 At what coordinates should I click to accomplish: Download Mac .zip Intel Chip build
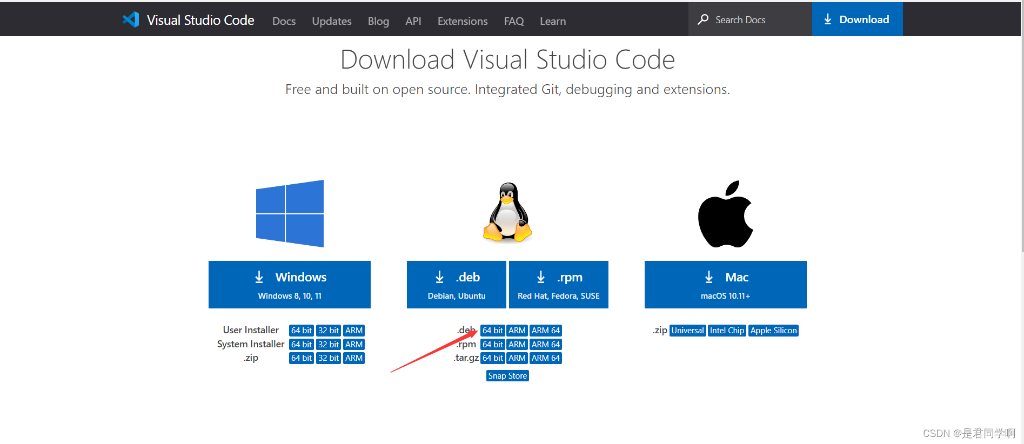[727, 331]
